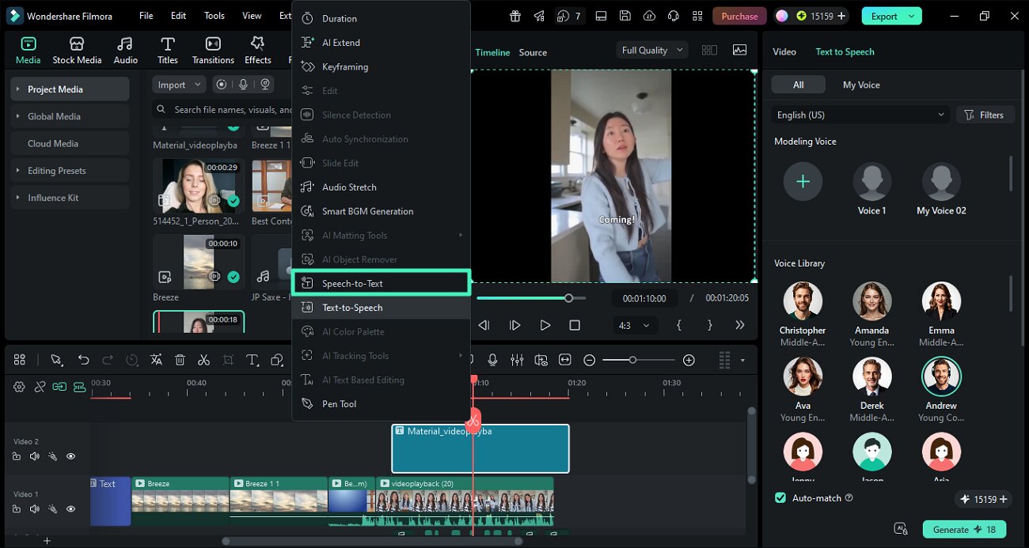Mute the Video 1 track
Image resolution: width=1029 pixels, height=548 pixels.
coord(34,509)
